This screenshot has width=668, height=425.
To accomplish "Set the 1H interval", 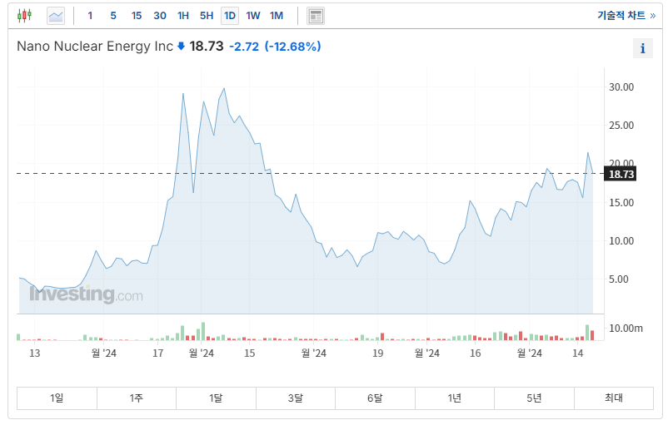I will click(183, 16).
